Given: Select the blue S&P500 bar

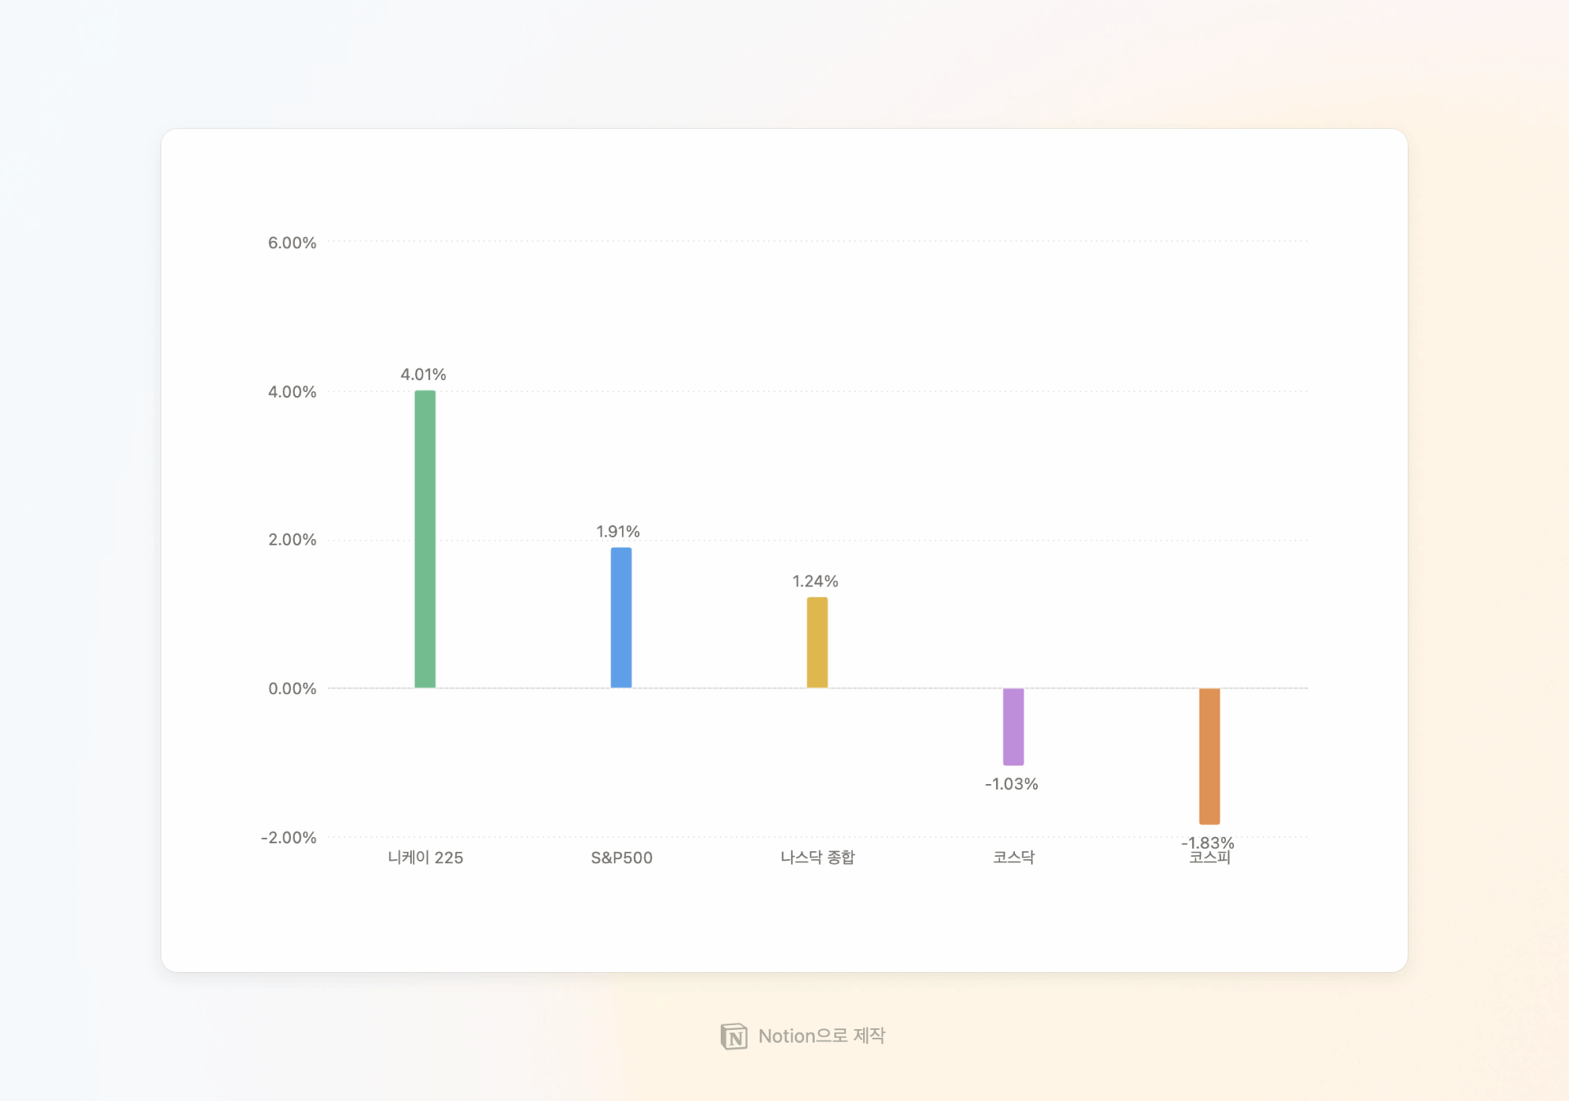Looking at the screenshot, I should pyautogui.click(x=621, y=617).
